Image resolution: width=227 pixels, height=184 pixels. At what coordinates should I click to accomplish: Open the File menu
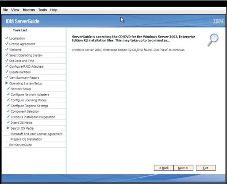click(5, 10)
